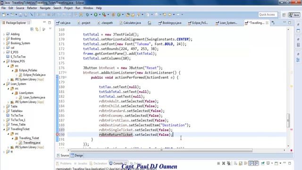Image resolution: width=302 pixels, height=170 pixels.
Task: Click the Open Task folder icon
Action: [x=133, y=15]
